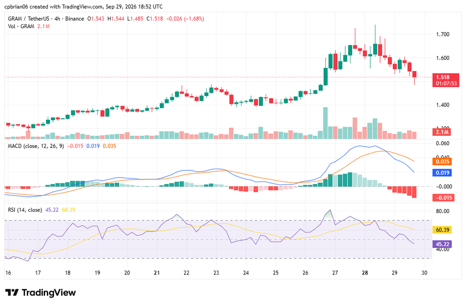Click the candle countdown timer 01:07:53
Screen dimensions: 466x306
(x=446, y=84)
